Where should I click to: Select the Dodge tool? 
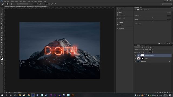click(x=2, y=40)
